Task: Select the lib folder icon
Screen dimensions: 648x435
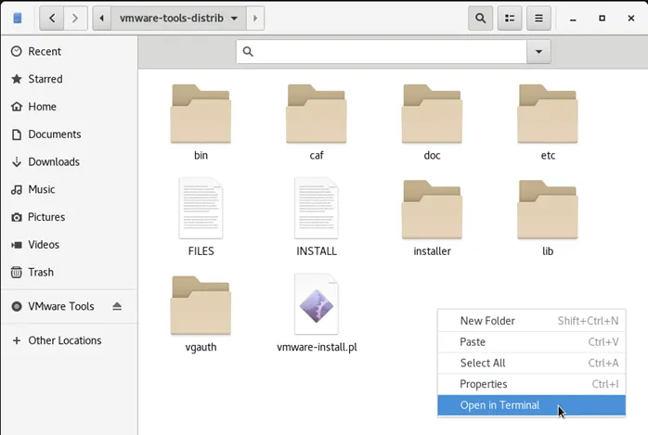Action: pyautogui.click(x=548, y=210)
